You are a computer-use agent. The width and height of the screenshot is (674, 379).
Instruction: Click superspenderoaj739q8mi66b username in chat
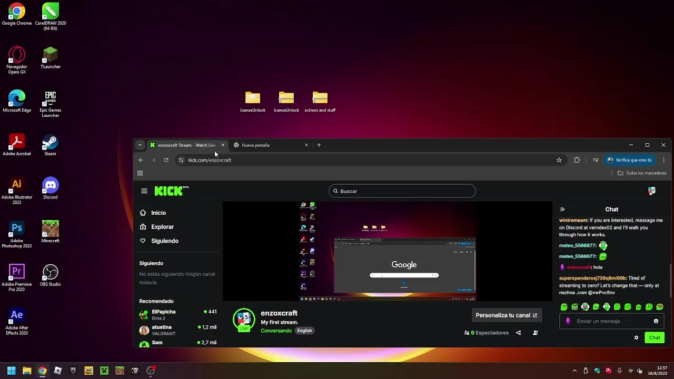[592, 278]
